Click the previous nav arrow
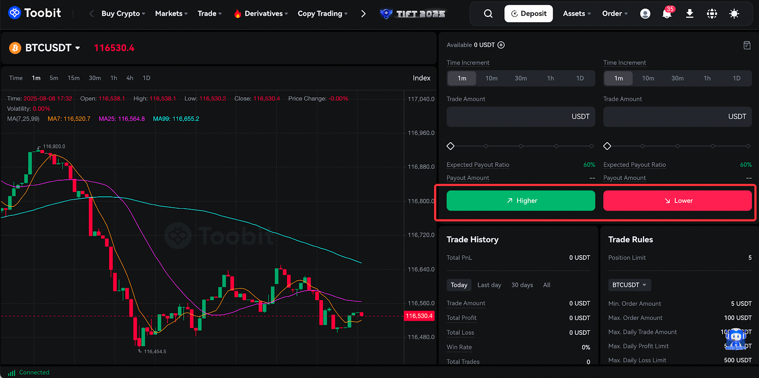This screenshot has height=378, width=759. [x=92, y=14]
